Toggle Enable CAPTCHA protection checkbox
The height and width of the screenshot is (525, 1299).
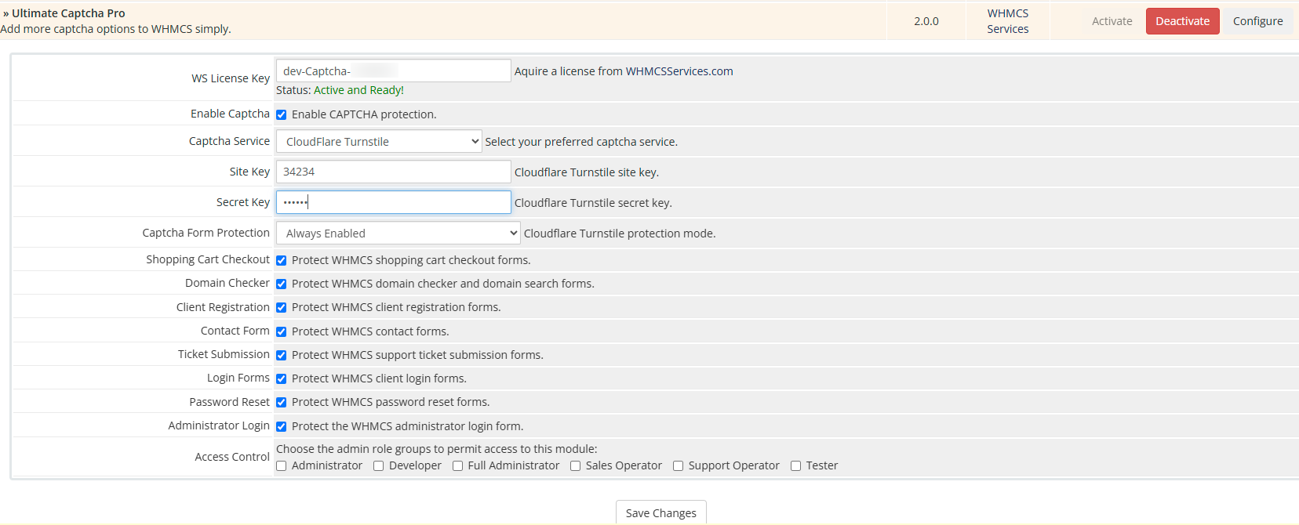coord(282,114)
